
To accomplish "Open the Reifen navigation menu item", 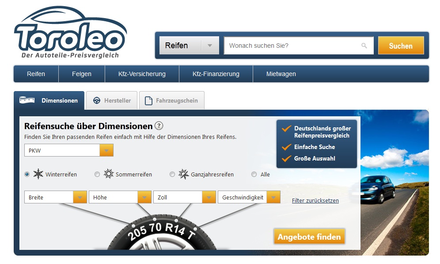I will tap(36, 74).
